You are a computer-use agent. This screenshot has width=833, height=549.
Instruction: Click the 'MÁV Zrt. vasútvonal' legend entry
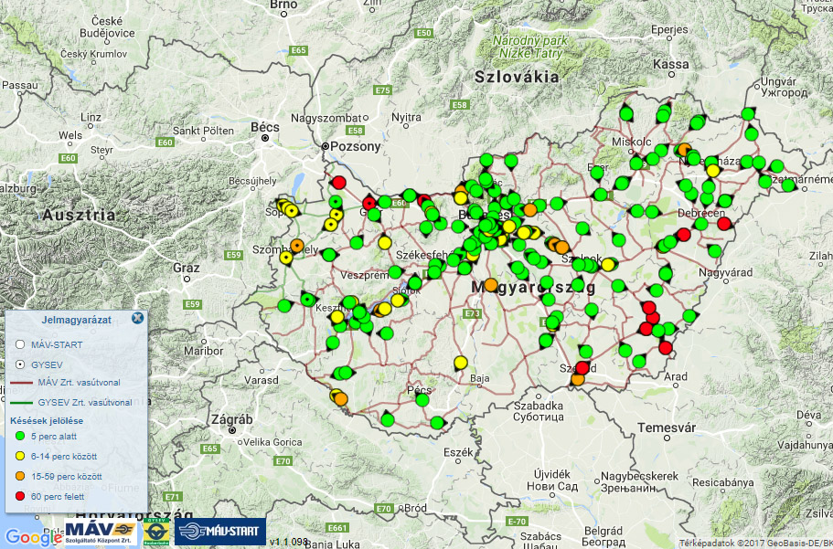pos(79,382)
